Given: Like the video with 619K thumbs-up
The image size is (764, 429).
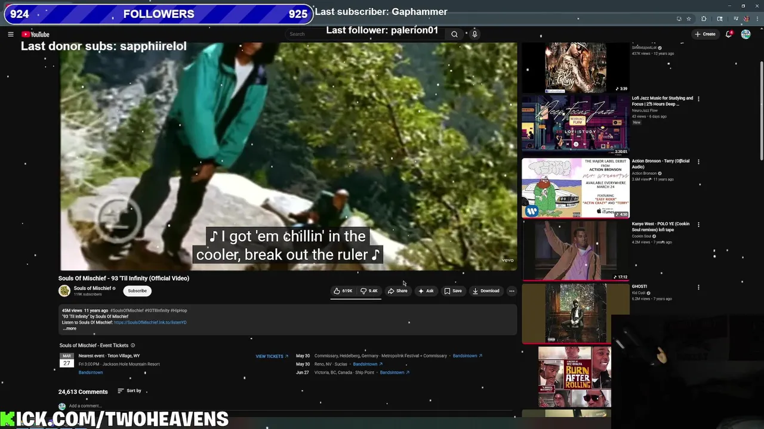Looking at the screenshot, I should [343, 291].
